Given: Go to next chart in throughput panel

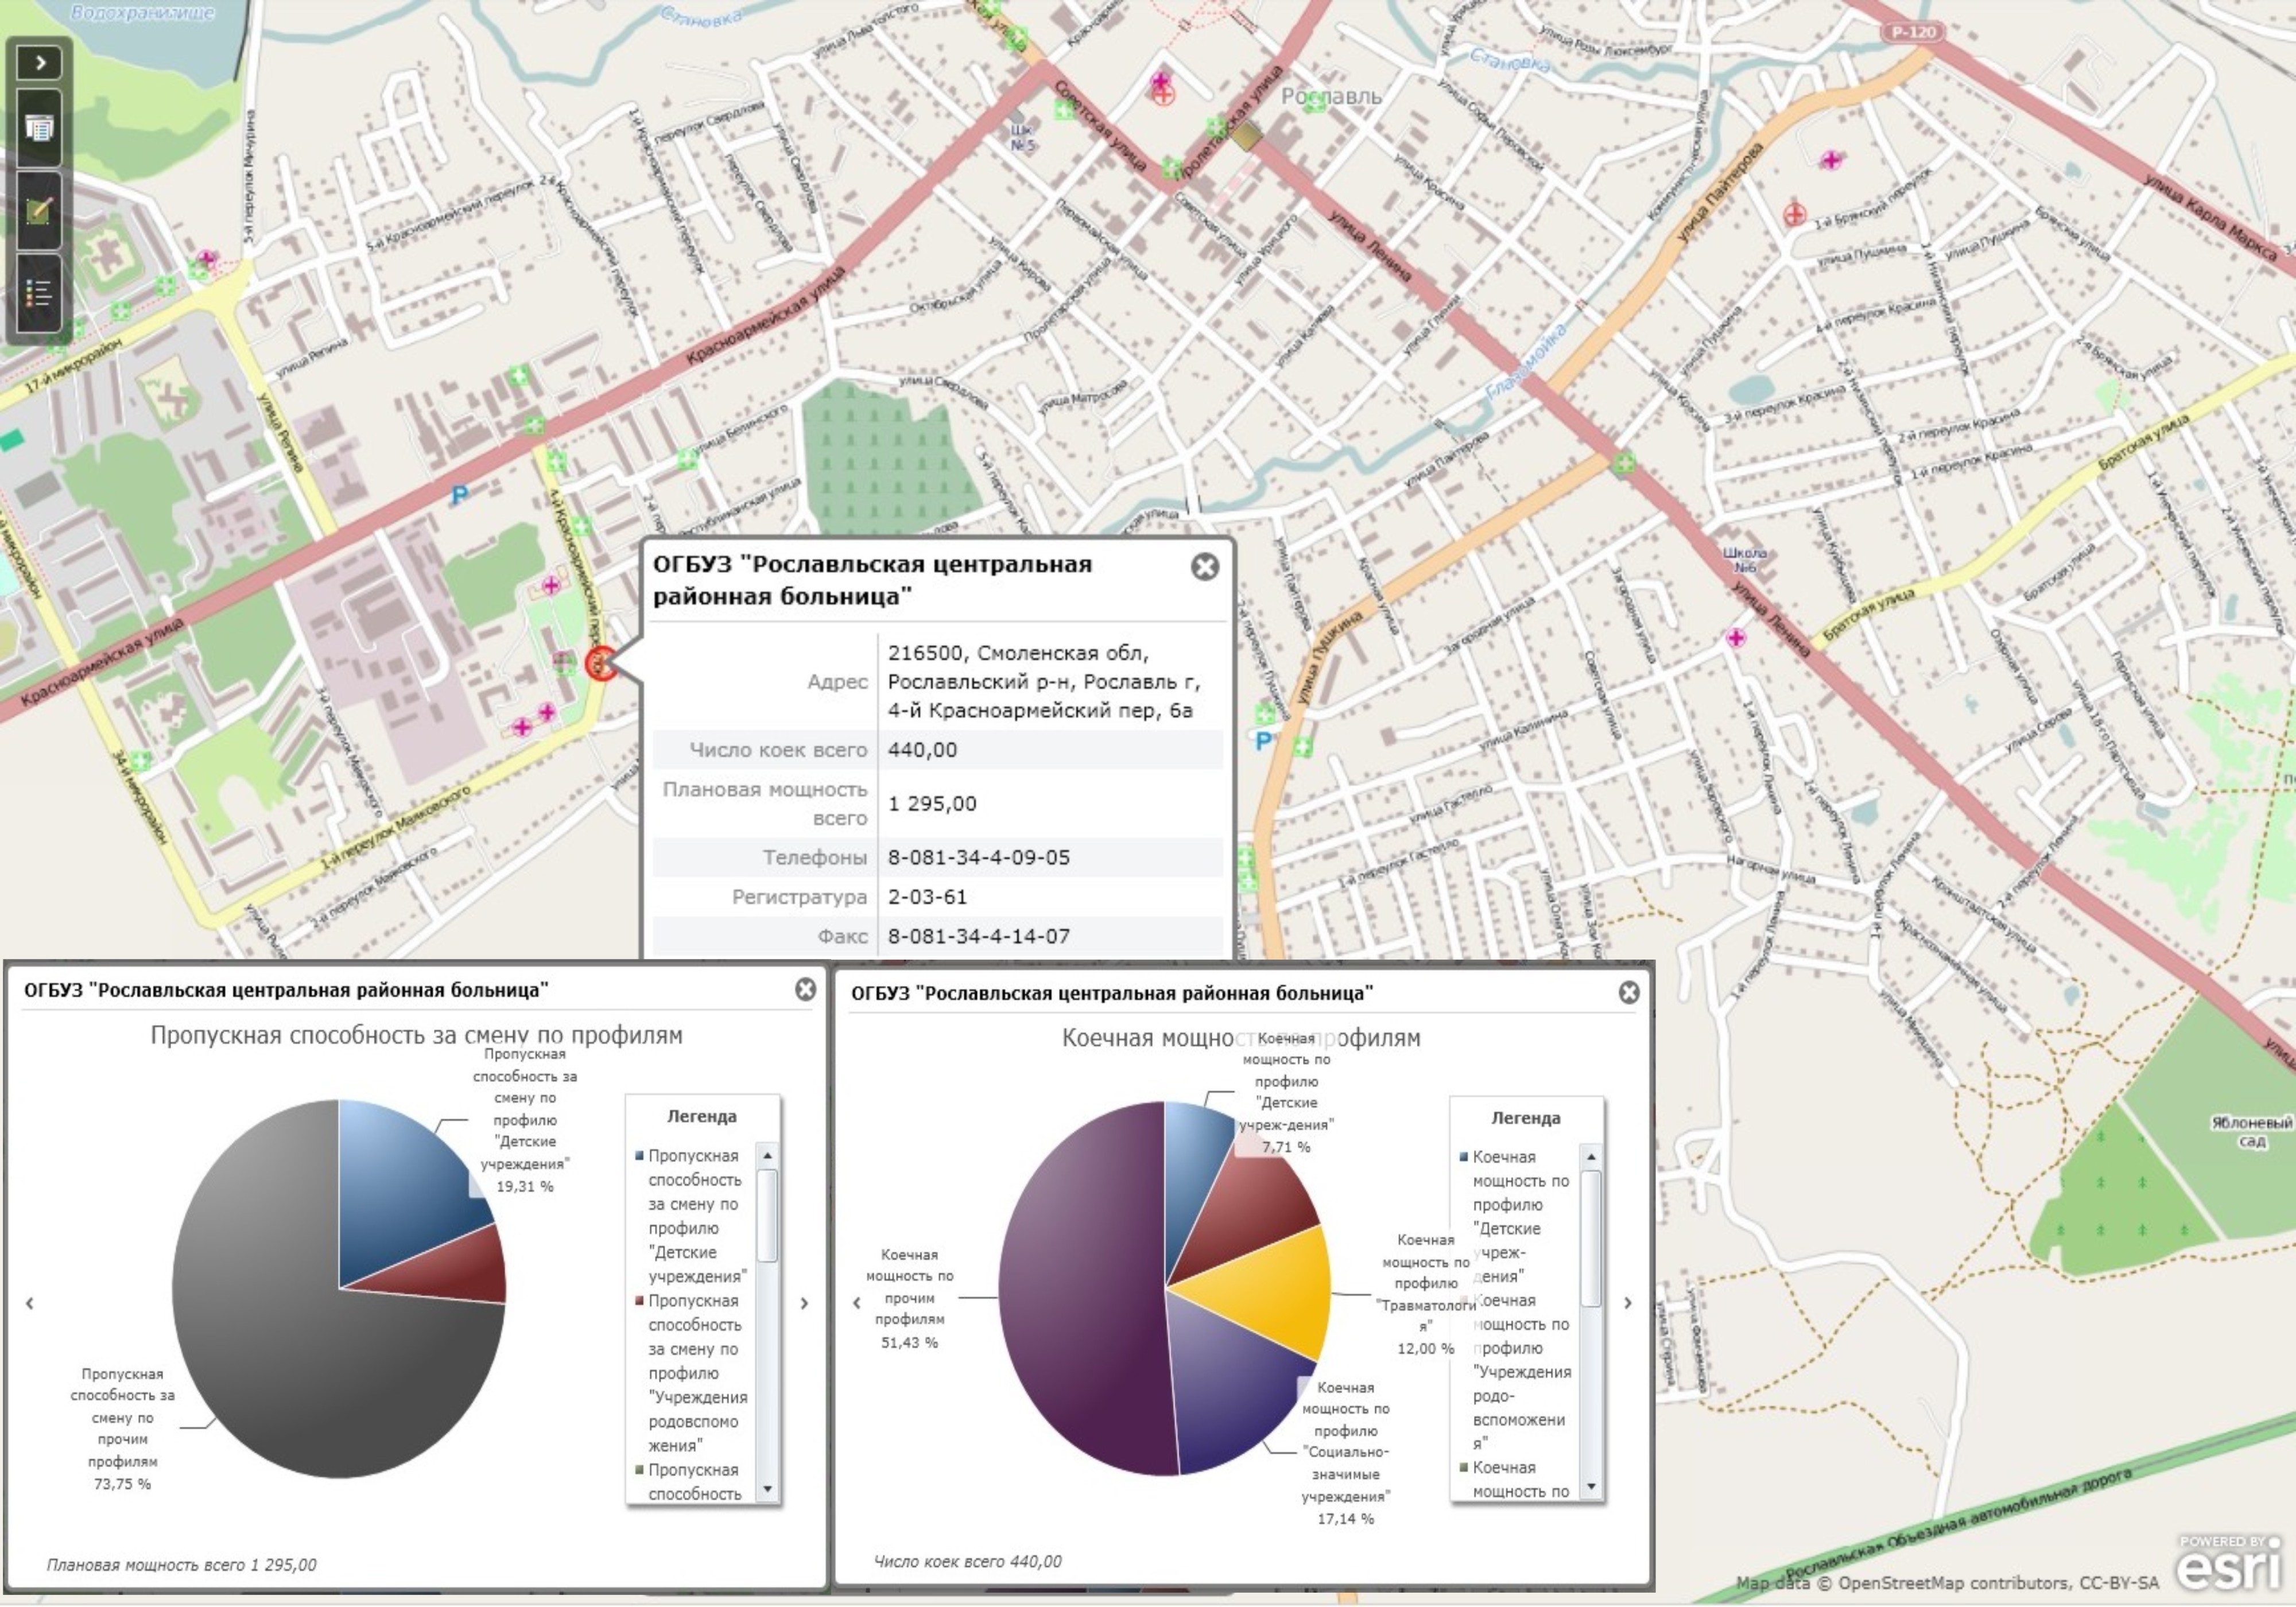Looking at the screenshot, I should point(804,1303).
